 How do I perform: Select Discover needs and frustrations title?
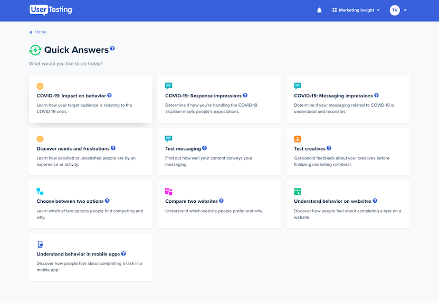73,149
